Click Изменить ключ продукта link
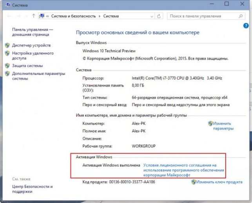 [x=219, y=182]
